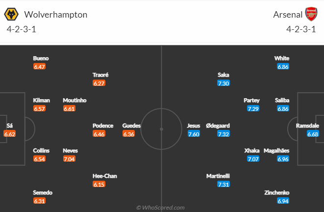Open the Wolverhampton team name link

[x=56, y=15]
